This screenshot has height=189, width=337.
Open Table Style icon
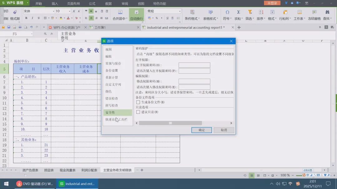pos(211,12)
